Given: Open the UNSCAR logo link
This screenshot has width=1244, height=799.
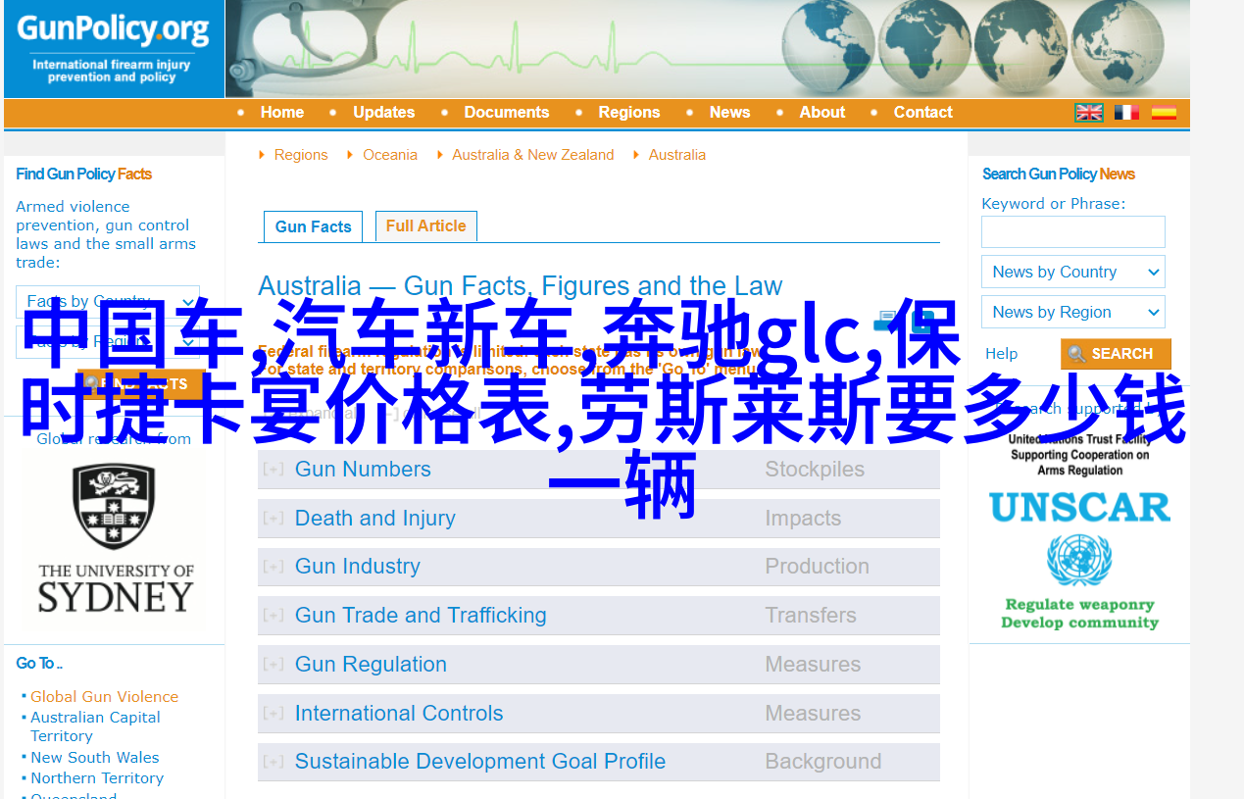Looking at the screenshot, I should [x=1079, y=529].
